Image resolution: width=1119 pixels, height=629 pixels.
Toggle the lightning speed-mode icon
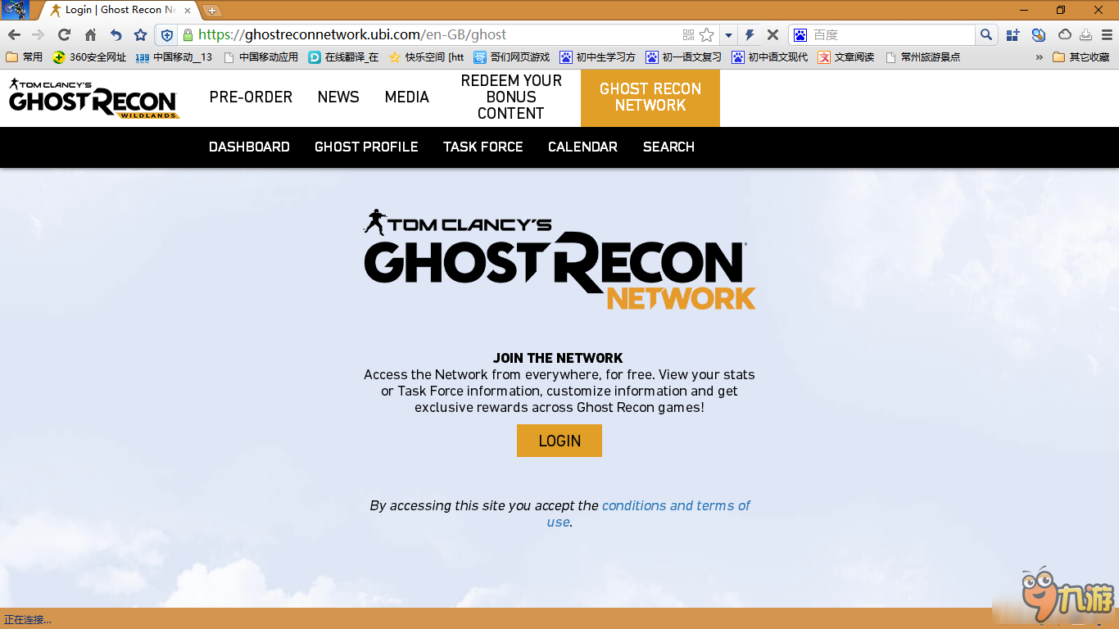click(x=750, y=35)
